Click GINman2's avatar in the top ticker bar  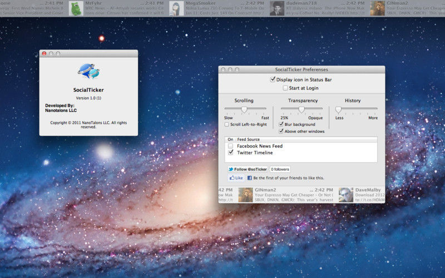point(377,8)
